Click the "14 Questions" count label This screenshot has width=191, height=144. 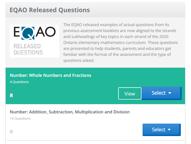20,118
